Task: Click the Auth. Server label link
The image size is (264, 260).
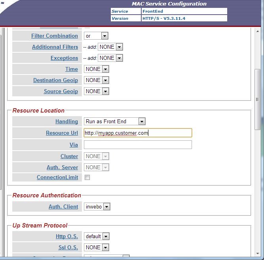Action: coord(62,167)
